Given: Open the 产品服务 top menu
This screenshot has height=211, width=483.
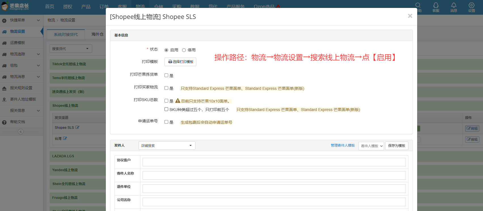Looking at the screenshot, I should coord(236,6).
